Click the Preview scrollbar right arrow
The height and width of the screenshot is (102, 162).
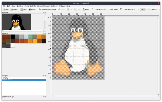click(x=43, y=31)
